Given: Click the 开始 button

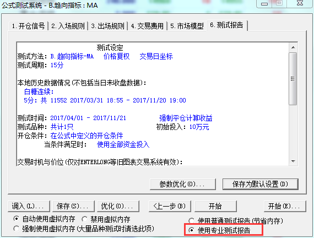Looking at the screenshot, I should 215,206.
